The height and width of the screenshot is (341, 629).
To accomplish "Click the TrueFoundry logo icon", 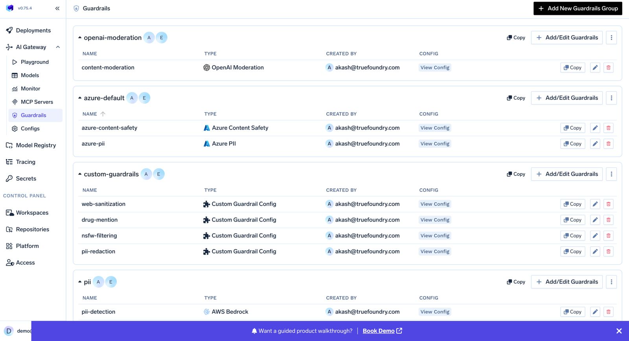I will 10,8.
